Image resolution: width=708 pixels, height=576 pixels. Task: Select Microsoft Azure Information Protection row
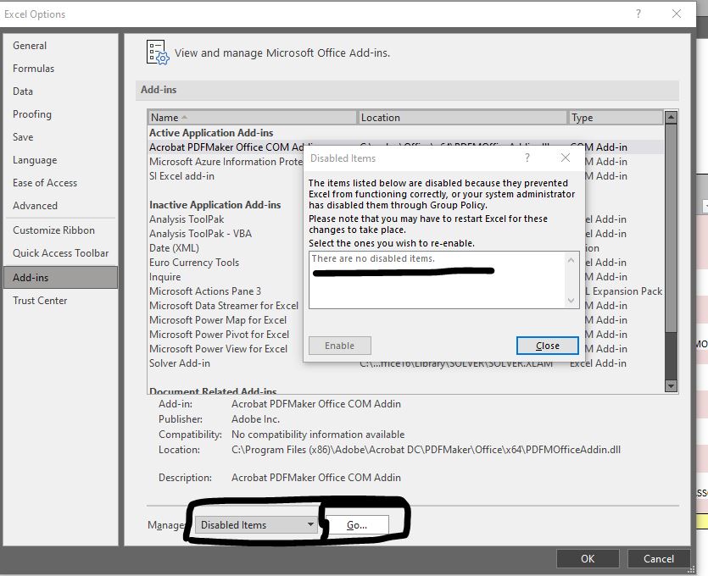tap(226, 162)
